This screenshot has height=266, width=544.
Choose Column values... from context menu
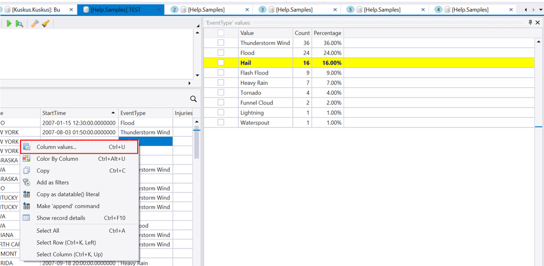pyautogui.click(x=80, y=147)
